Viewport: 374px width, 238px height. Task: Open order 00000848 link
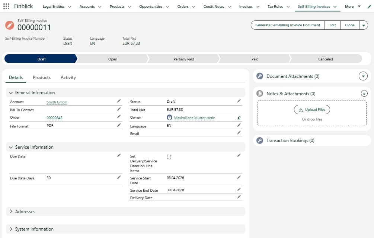point(54,118)
